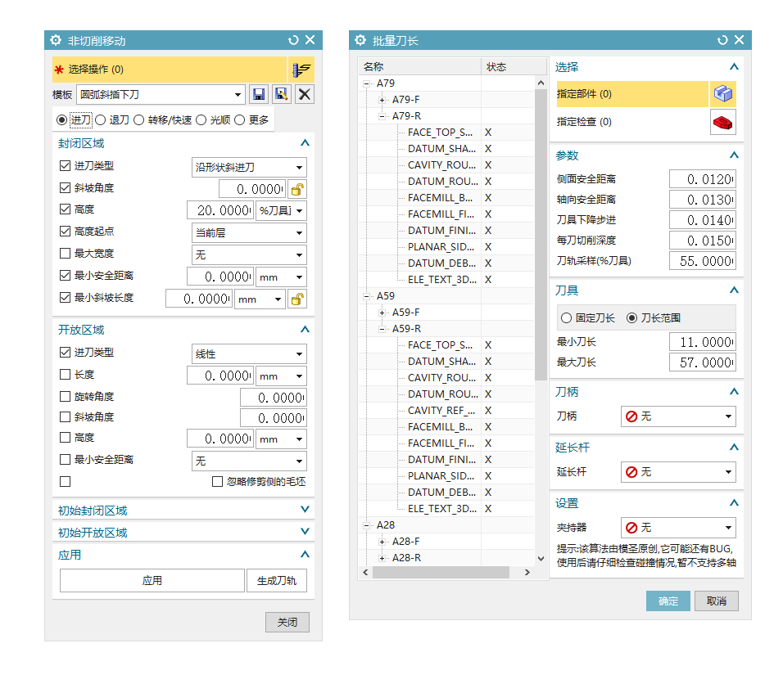
Task: Enable the 最大宽度 checkbox
Action: 66,254
